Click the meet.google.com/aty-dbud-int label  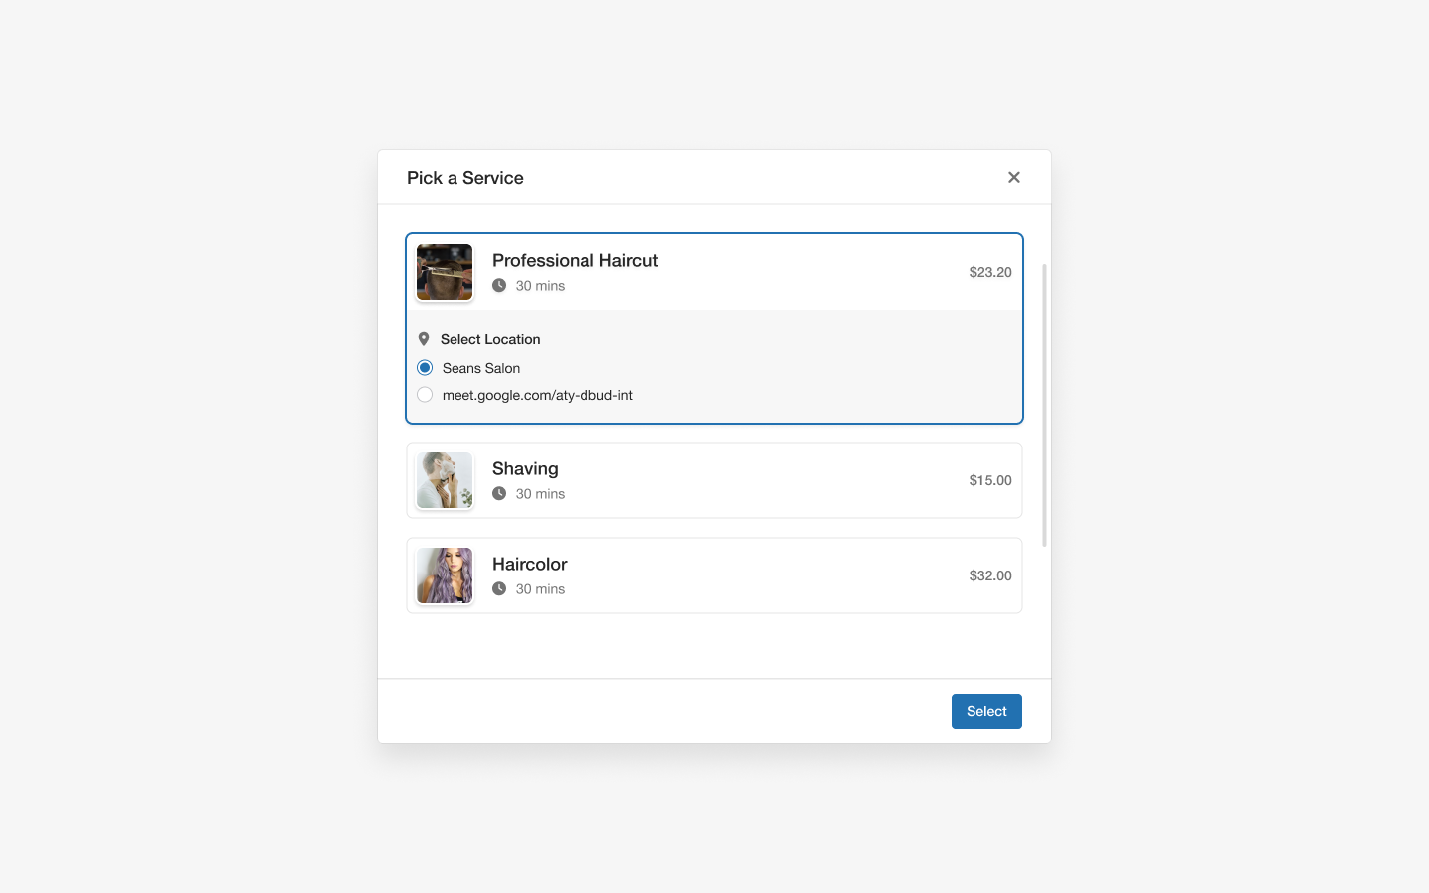click(x=538, y=395)
